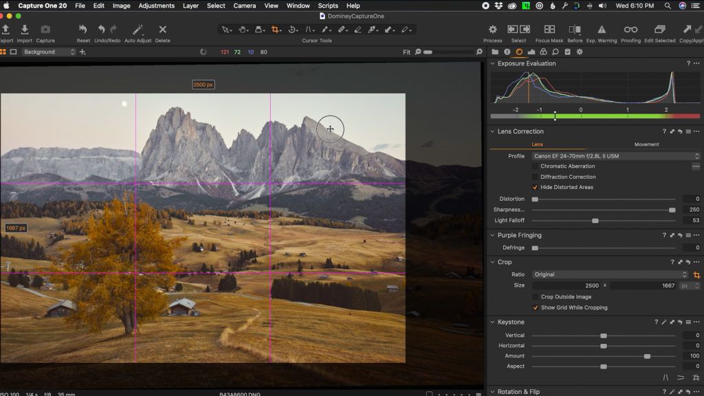Click the Reset button

click(82, 30)
